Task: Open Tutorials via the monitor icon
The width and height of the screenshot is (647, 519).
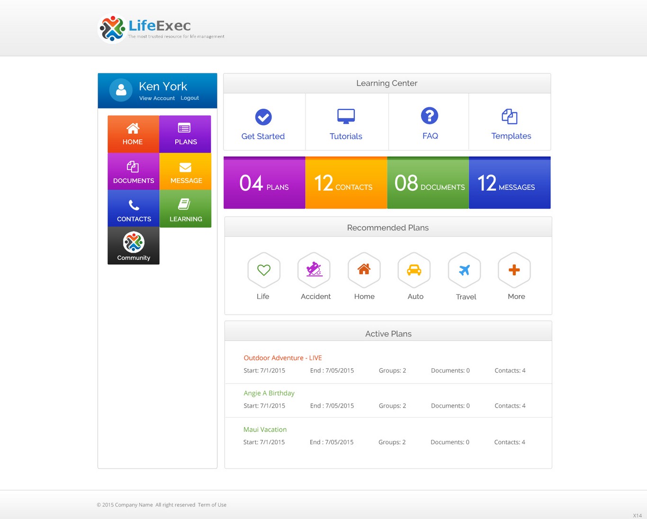Action: click(346, 116)
